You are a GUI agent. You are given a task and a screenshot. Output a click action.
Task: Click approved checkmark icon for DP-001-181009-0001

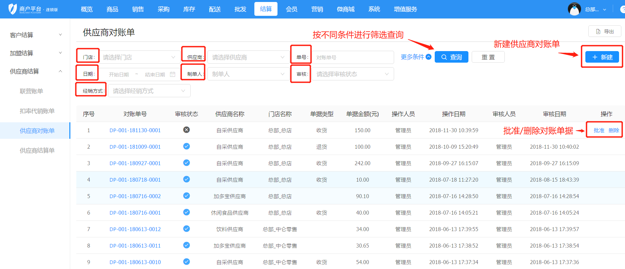[x=186, y=146]
